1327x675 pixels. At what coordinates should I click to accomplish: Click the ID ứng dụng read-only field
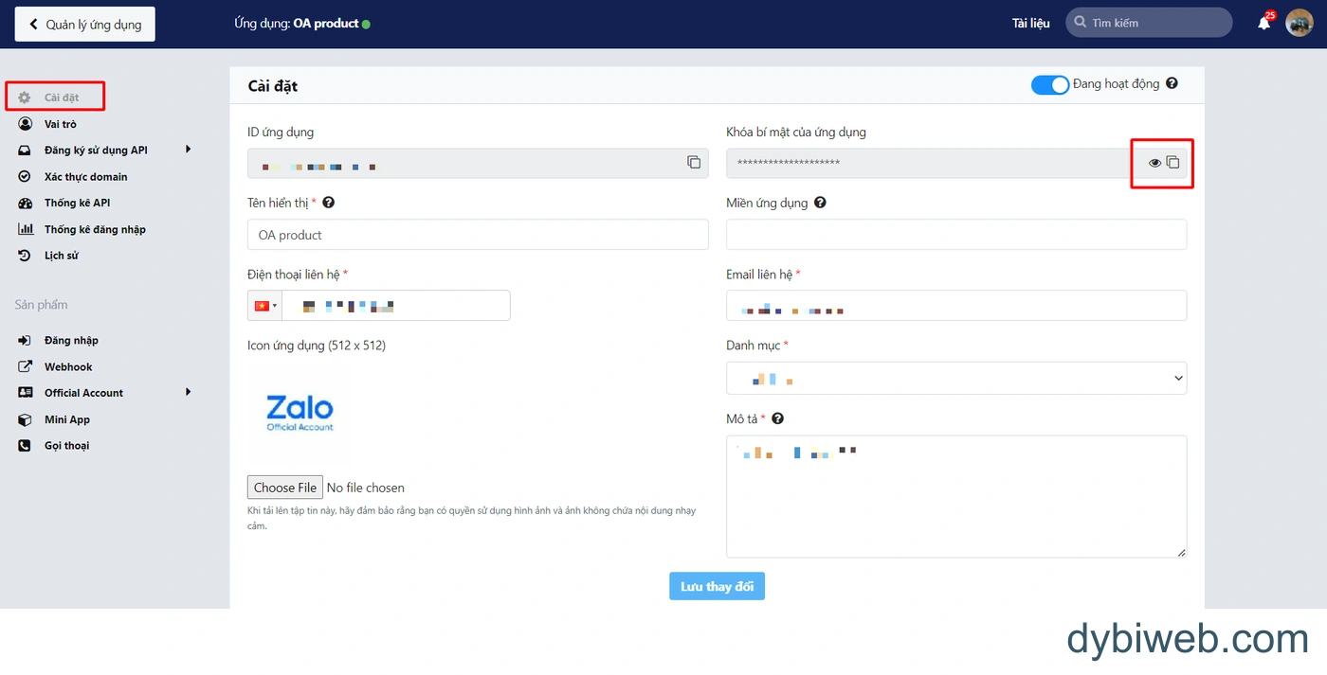coord(478,163)
